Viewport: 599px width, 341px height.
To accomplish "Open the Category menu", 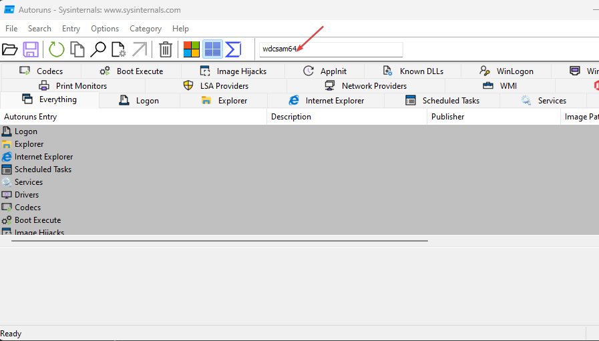I will click(146, 29).
